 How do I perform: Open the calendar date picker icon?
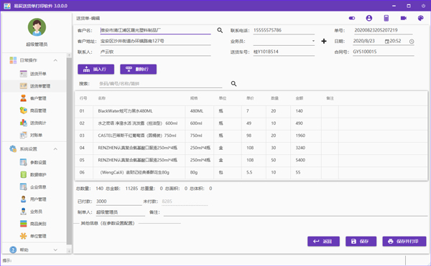(x=386, y=42)
